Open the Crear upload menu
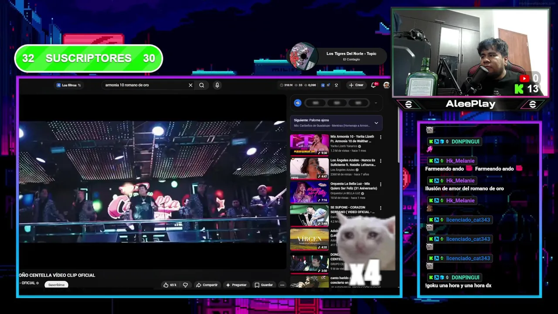This screenshot has height=314, width=558. 356,85
